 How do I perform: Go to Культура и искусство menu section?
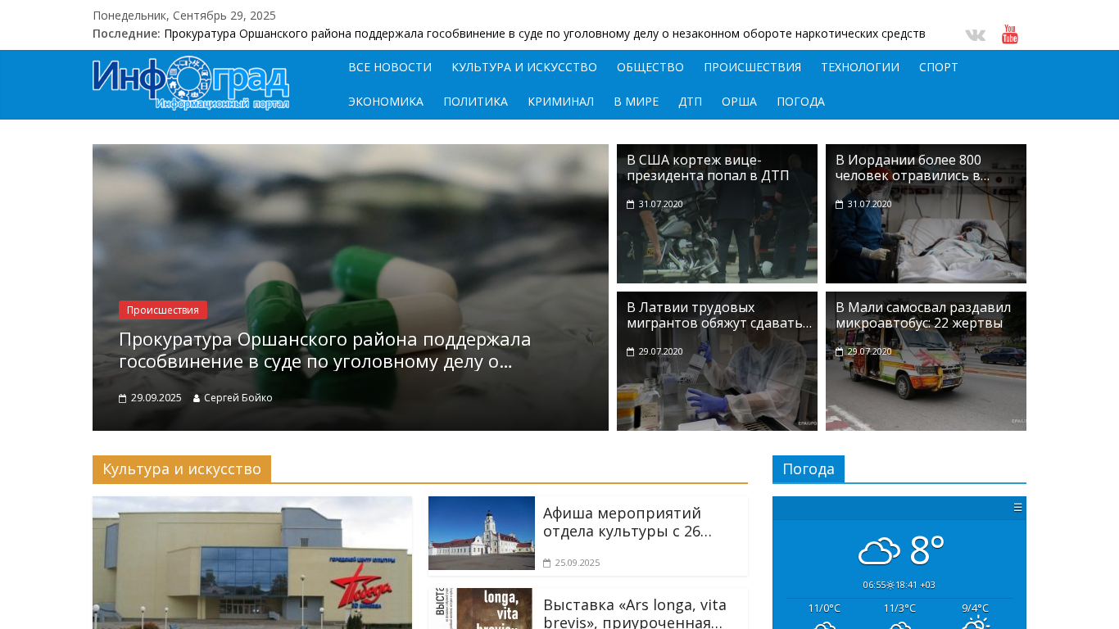coord(524,67)
